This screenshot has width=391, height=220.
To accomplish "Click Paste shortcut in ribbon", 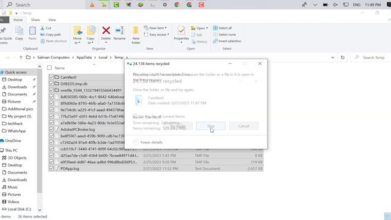I will [54, 41].
